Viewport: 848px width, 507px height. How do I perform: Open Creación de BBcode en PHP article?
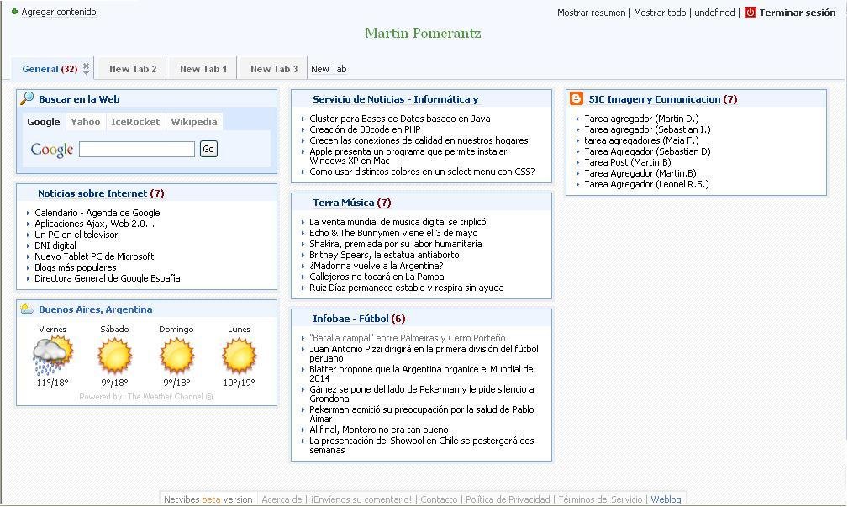[365, 129]
